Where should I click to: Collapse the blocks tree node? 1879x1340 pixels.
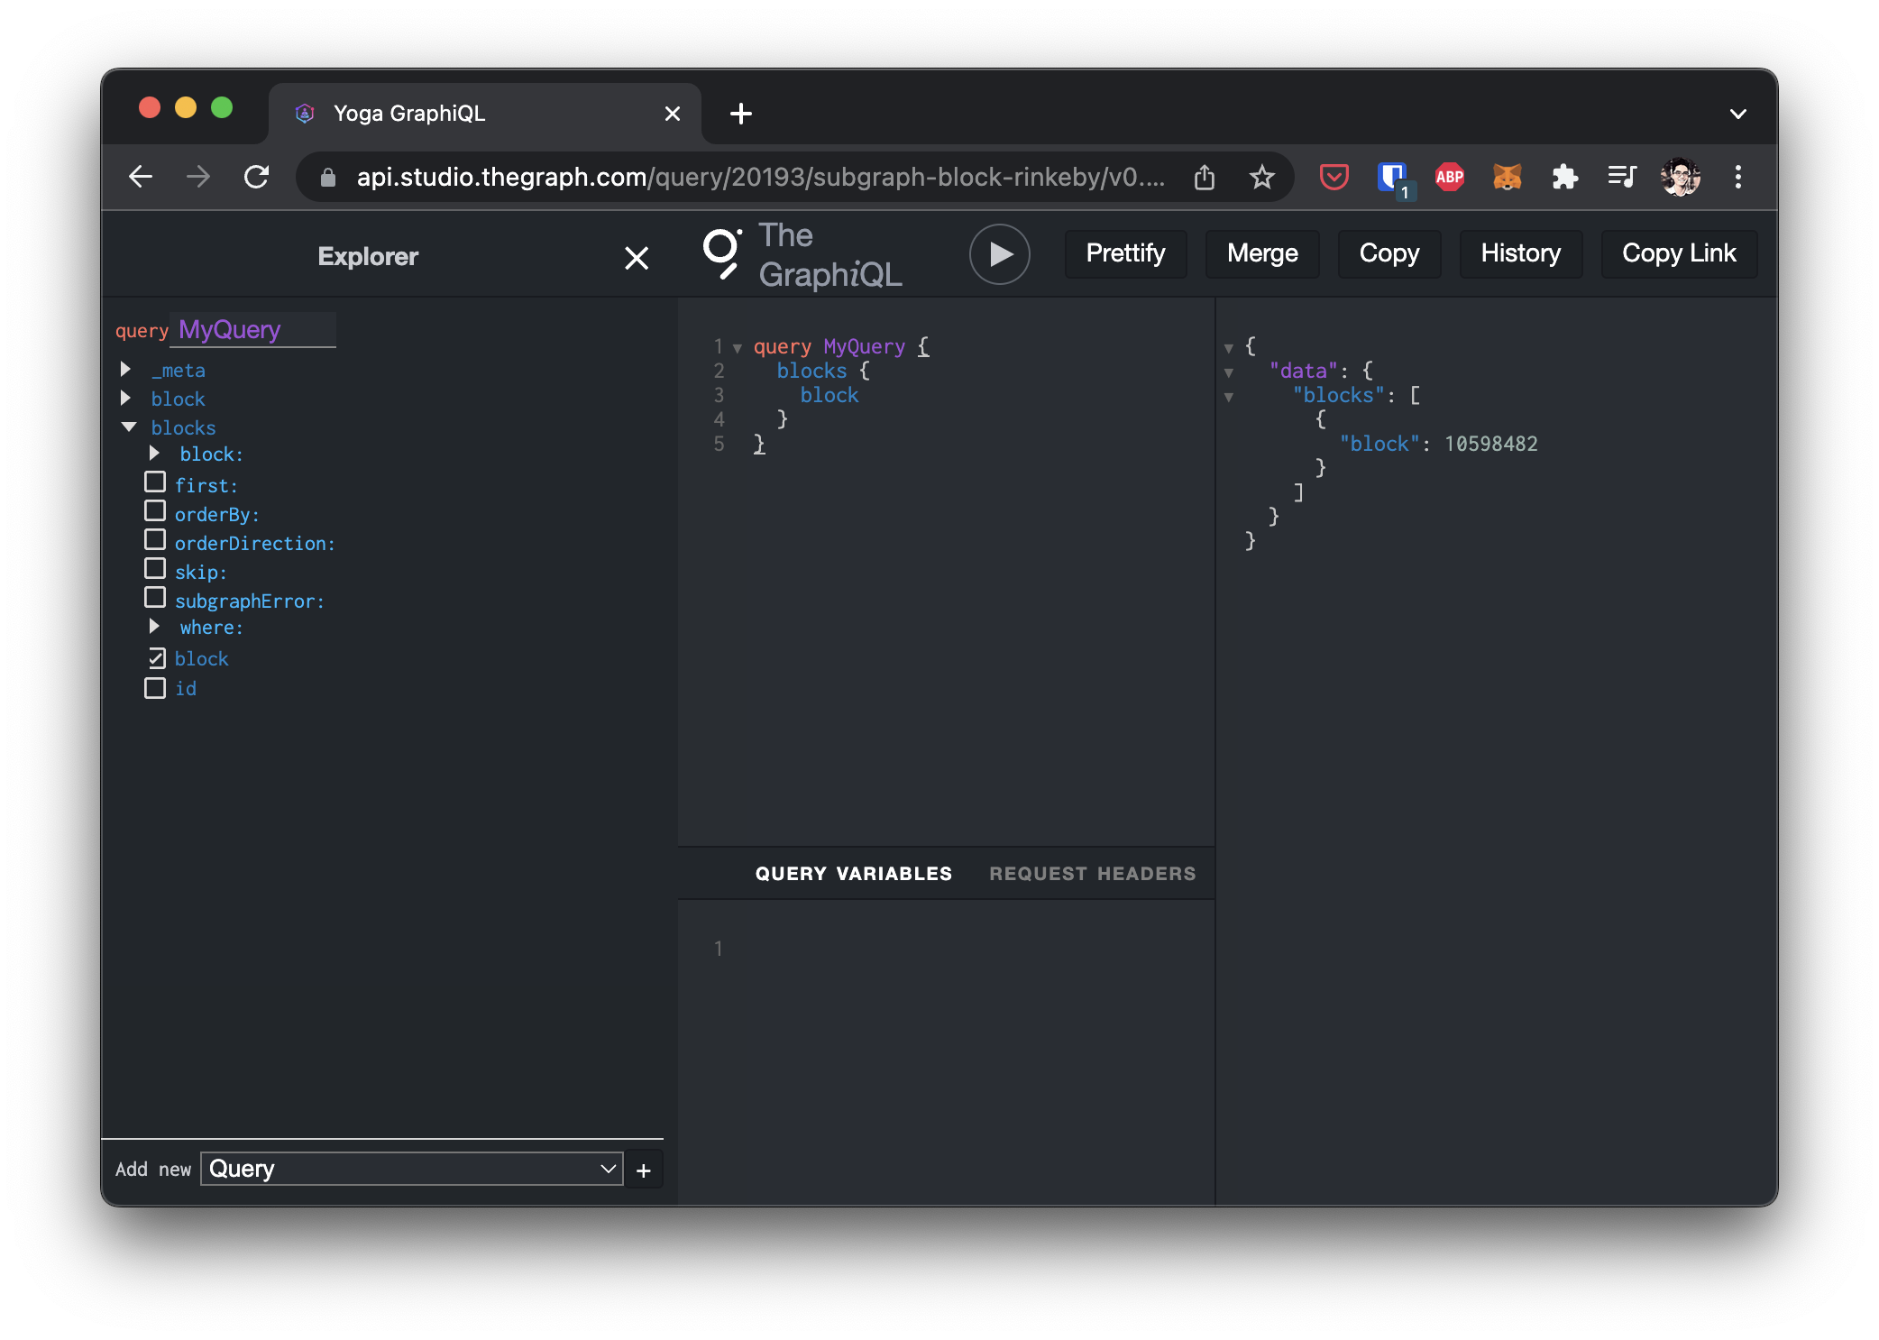129,427
